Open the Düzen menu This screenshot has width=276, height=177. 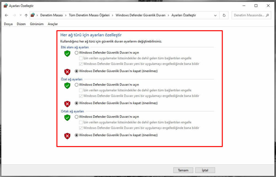[x=21, y=24]
